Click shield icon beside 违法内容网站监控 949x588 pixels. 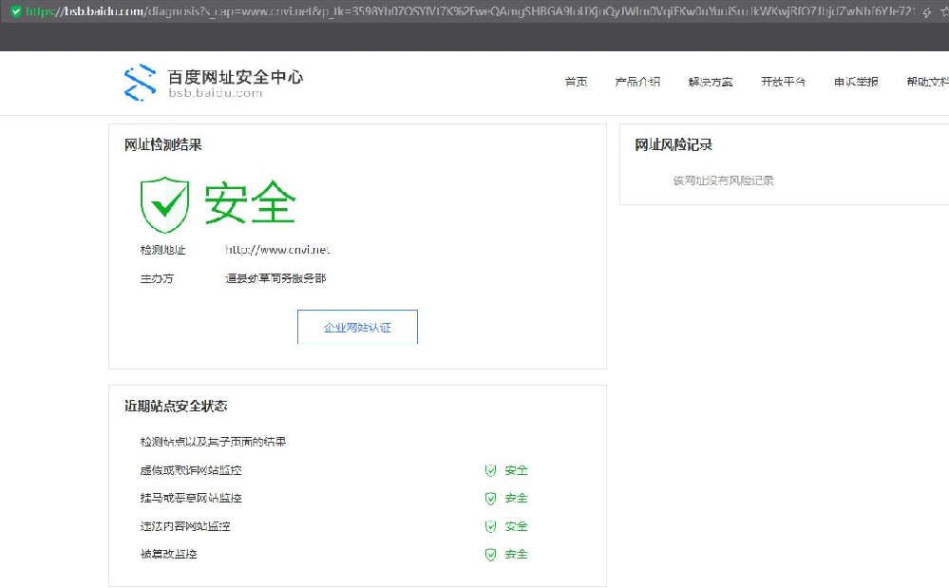[x=491, y=526]
